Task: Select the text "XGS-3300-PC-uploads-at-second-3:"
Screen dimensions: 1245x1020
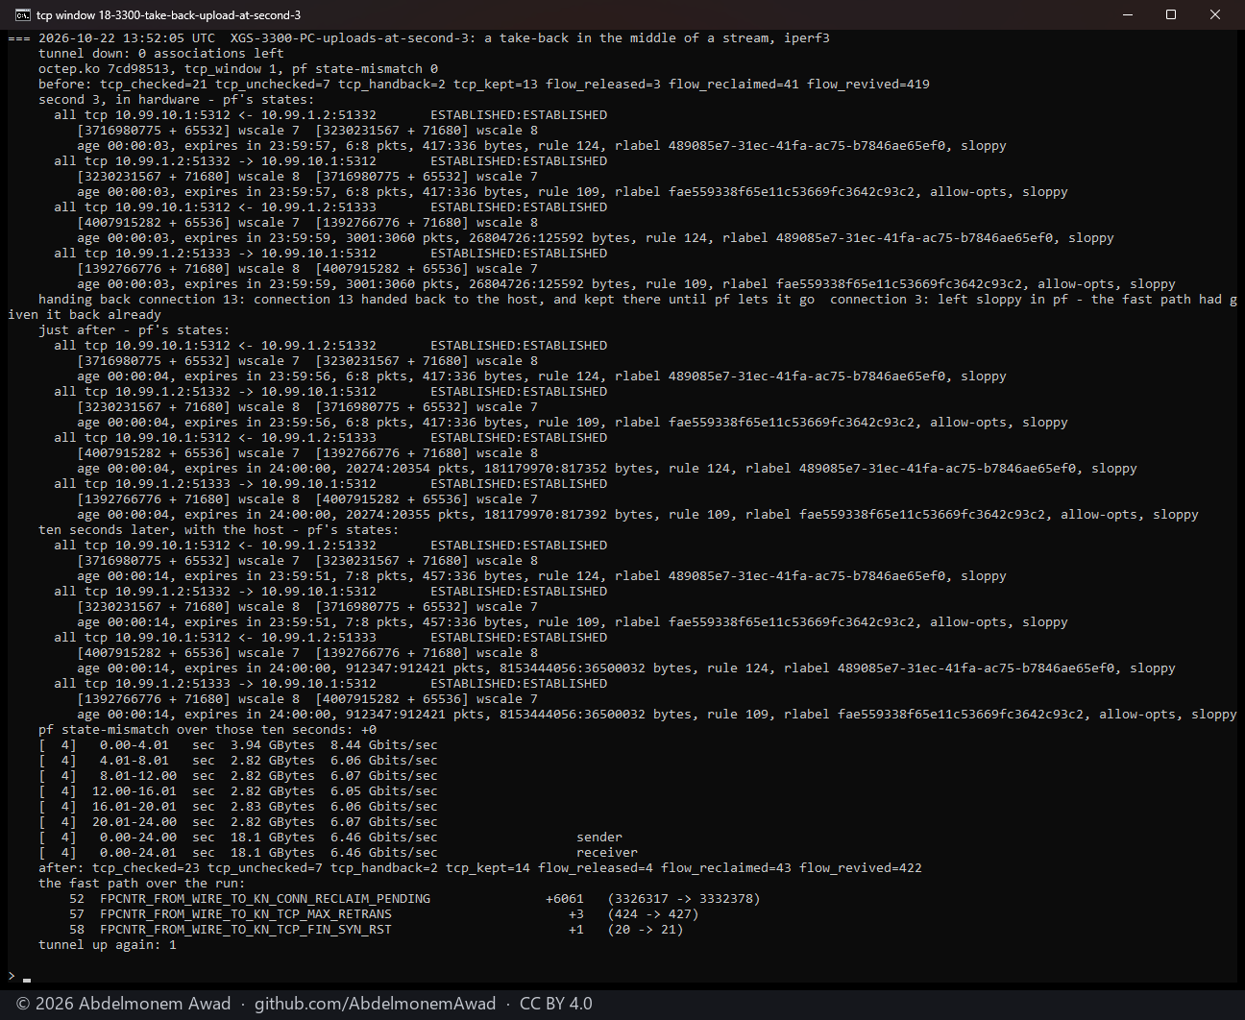Action: (x=354, y=38)
